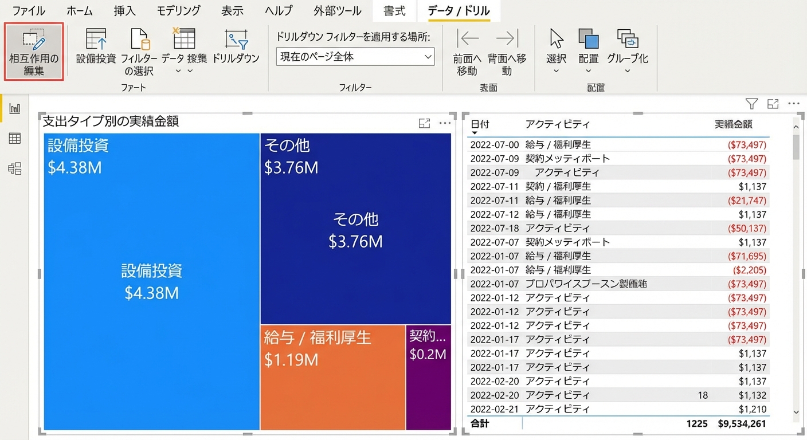Click the treemap title 支出タイプ別の実績金額
The height and width of the screenshot is (440, 807).
click(x=111, y=121)
